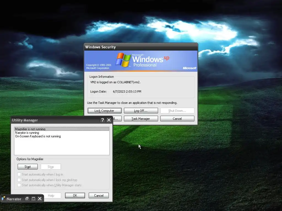Click the greyed-out Stop button
Screen dimensions: 282x211
(x=51, y=167)
